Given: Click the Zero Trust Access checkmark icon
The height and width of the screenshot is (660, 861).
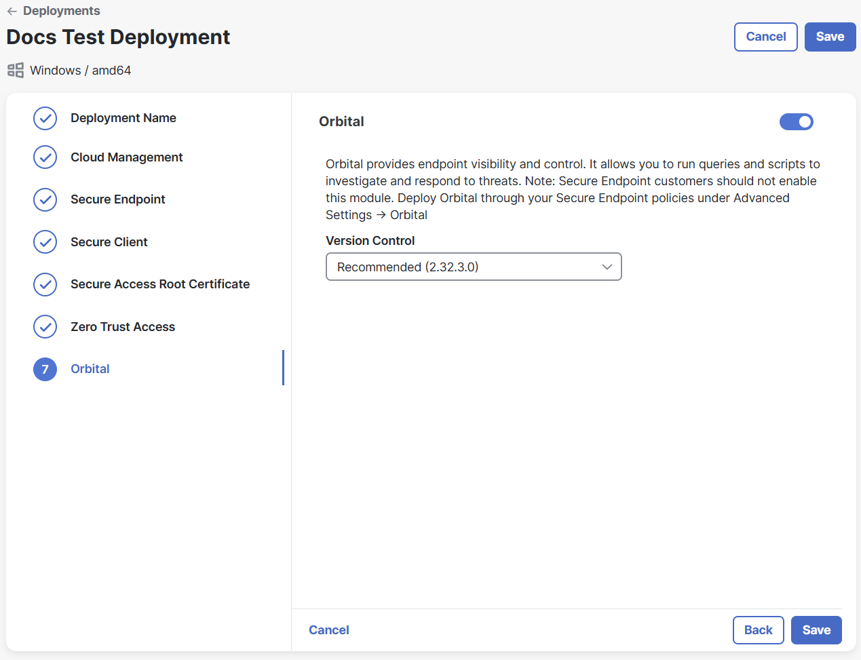Looking at the screenshot, I should pos(45,327).
